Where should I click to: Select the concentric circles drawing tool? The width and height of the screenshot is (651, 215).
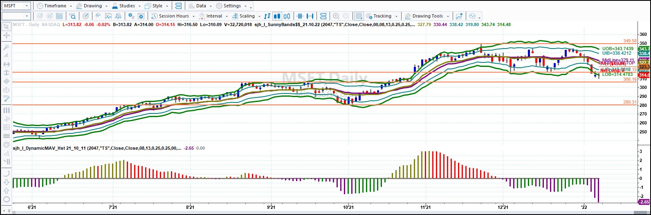[x=7, y=145]
